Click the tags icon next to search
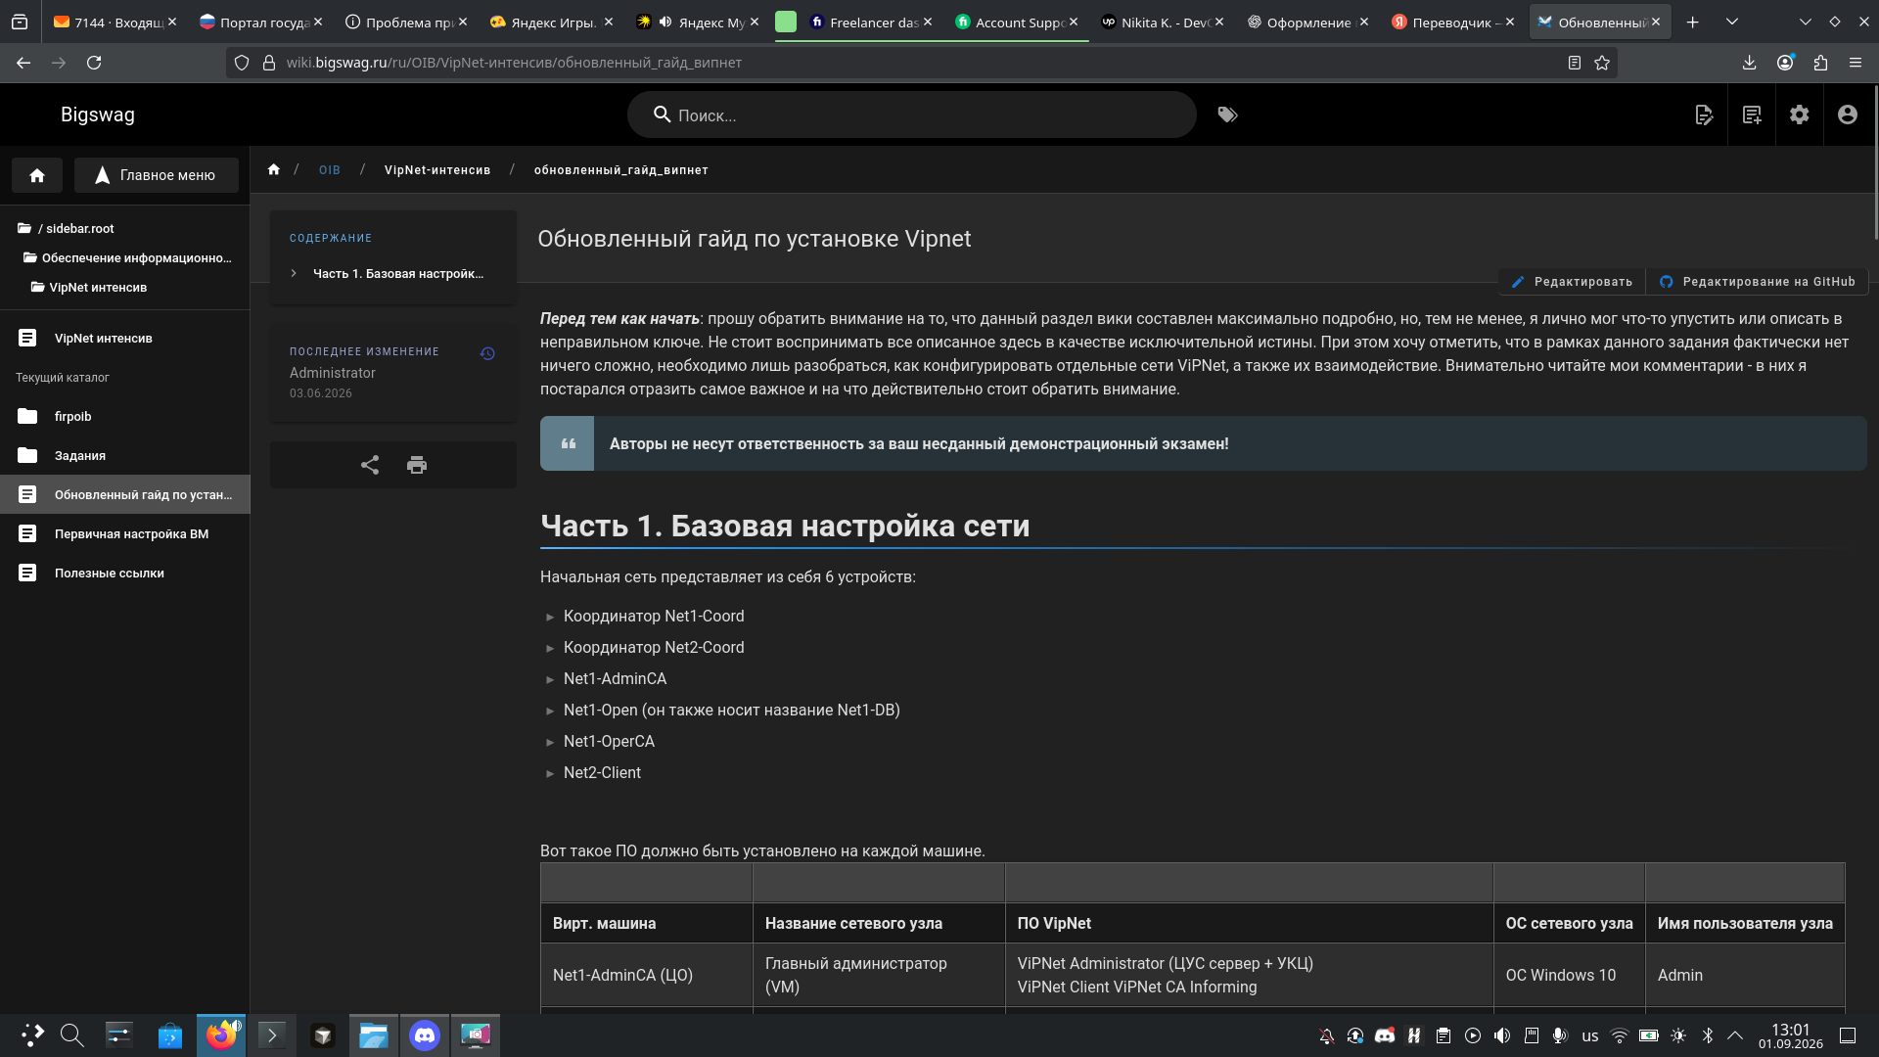The image size is (1879, 1057). point(1227,115)
